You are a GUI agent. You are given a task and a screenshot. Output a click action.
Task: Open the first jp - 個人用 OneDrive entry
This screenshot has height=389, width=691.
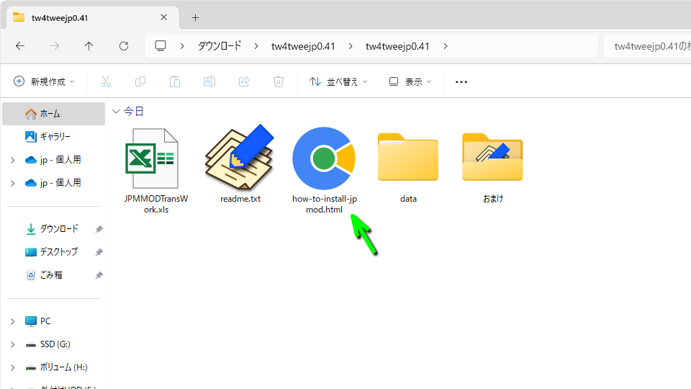click(x=54, y=160)
